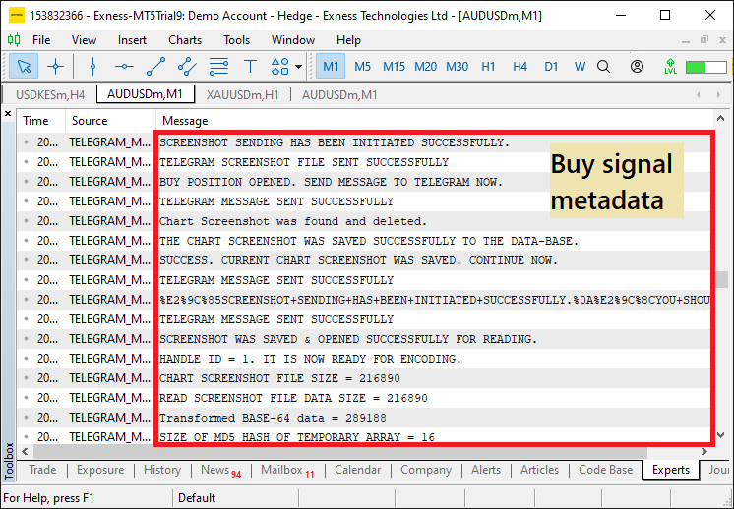The height and width of the screenshot is (509, 734).
Task: Close the Toolbox panel with X
Action: [x=8, y=114]
